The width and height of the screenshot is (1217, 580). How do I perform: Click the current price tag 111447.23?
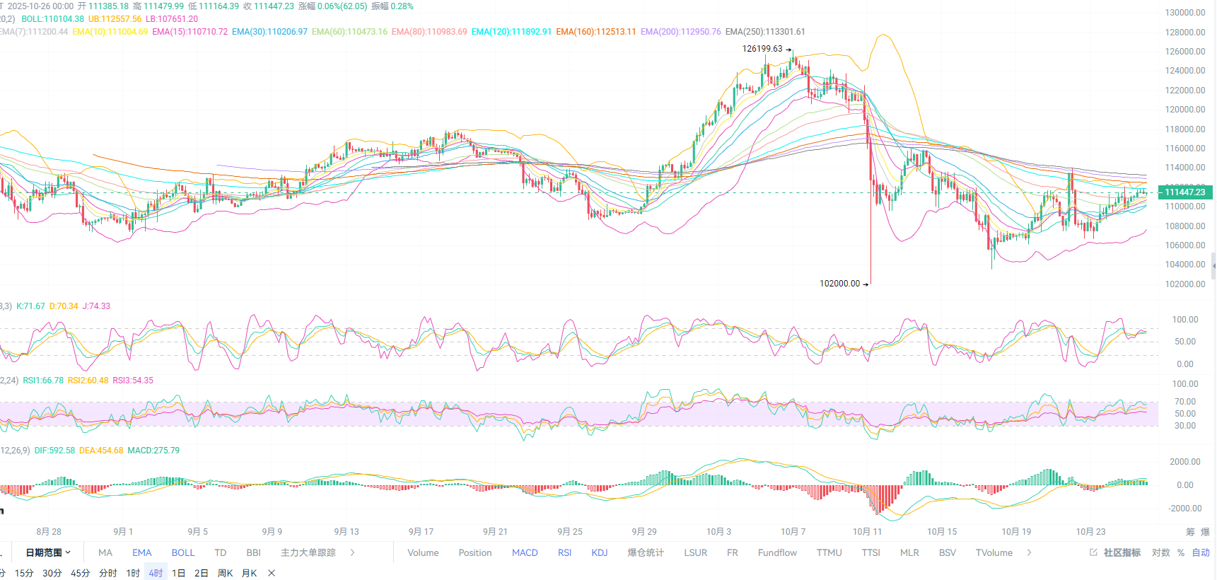click(x=1184, y=192)
